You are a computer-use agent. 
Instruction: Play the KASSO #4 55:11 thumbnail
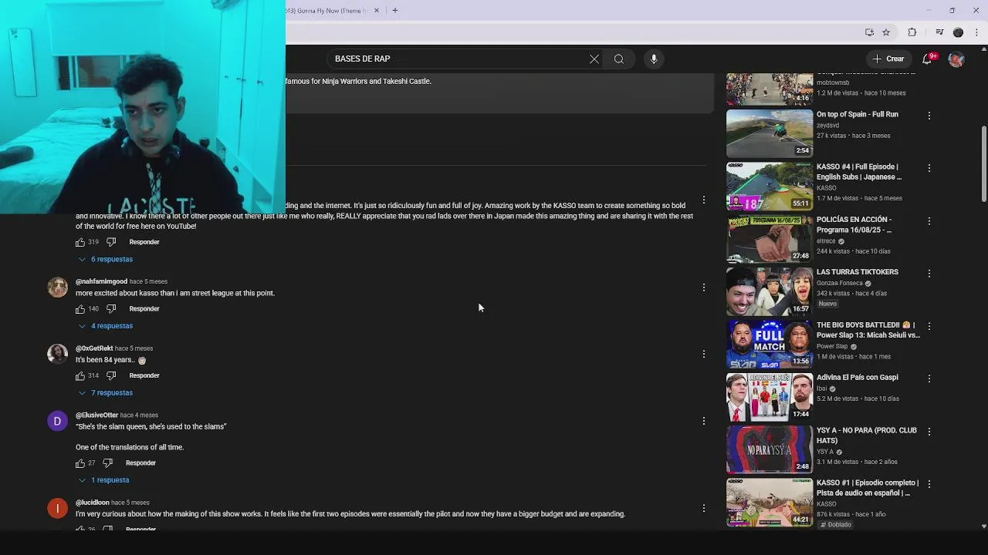pos(770,186)
